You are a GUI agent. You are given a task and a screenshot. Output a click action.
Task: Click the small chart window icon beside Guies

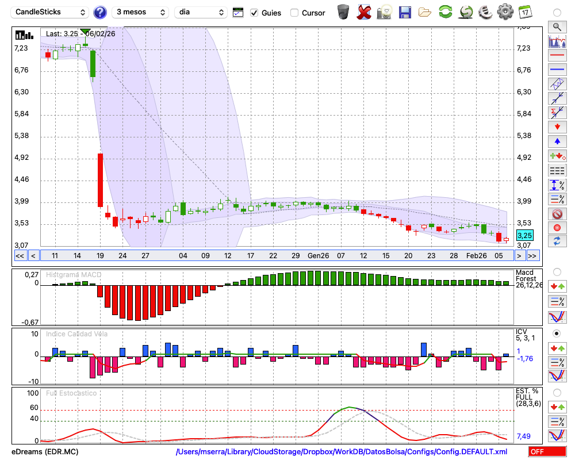[x=238, y=13]
